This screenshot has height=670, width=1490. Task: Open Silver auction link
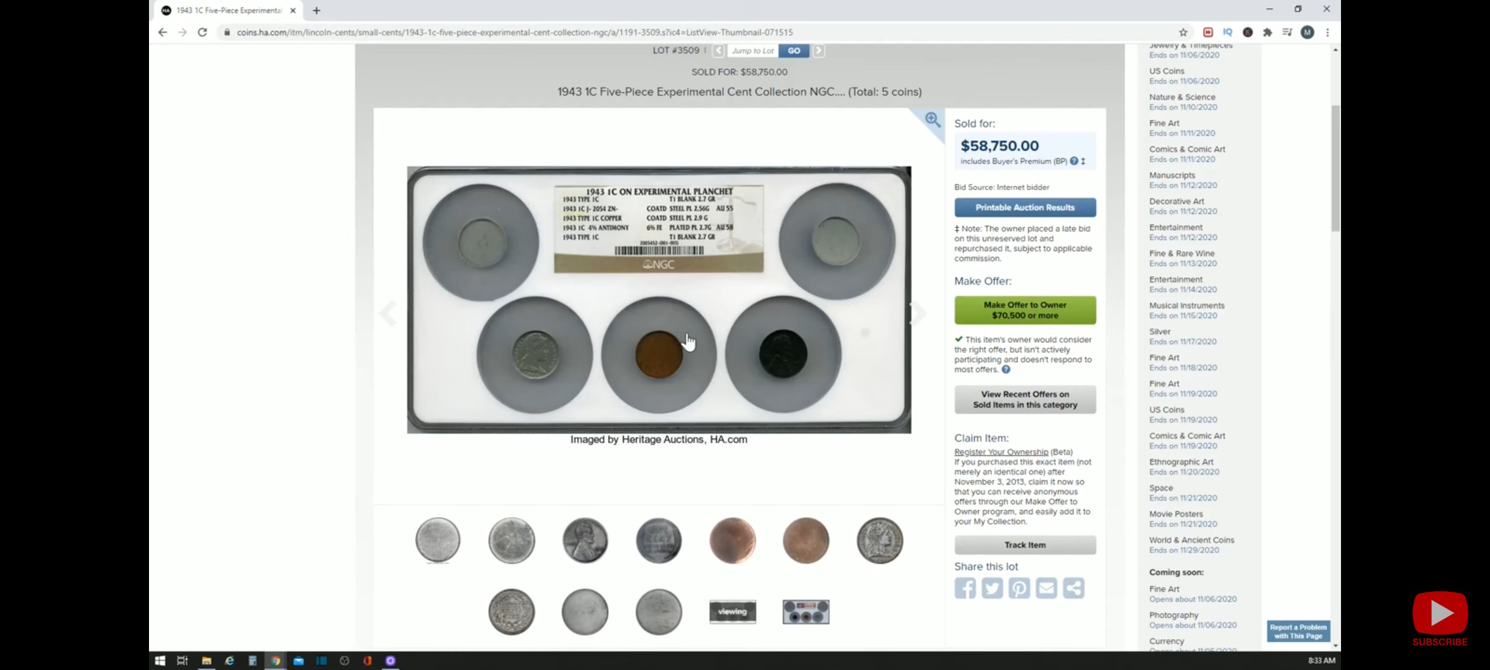[x=1160, y=332]
